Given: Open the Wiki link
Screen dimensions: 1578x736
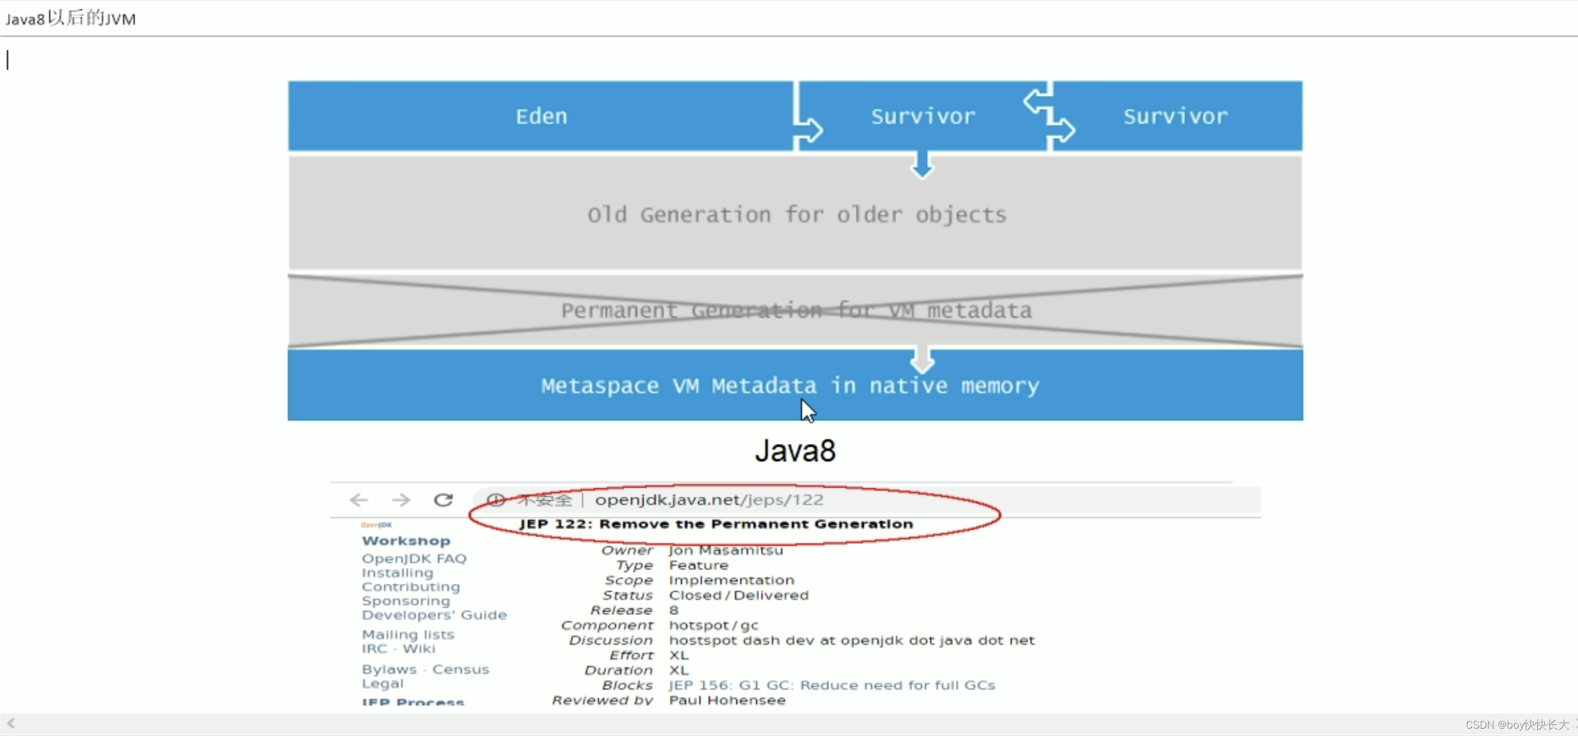Looking at the screenshot, I should [x=419, y=648].
